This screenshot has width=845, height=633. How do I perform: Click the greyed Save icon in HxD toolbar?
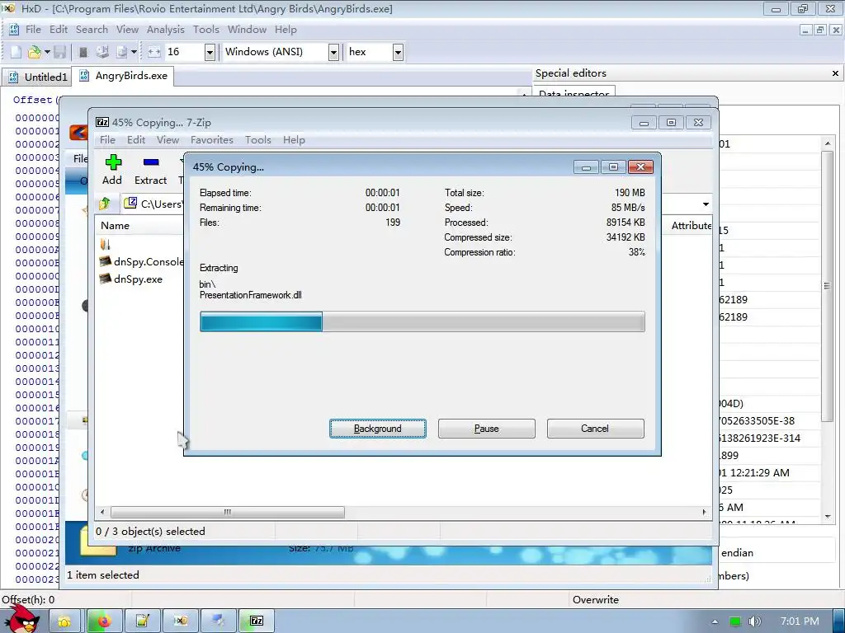pyautogui.click(x=59, y=52)
